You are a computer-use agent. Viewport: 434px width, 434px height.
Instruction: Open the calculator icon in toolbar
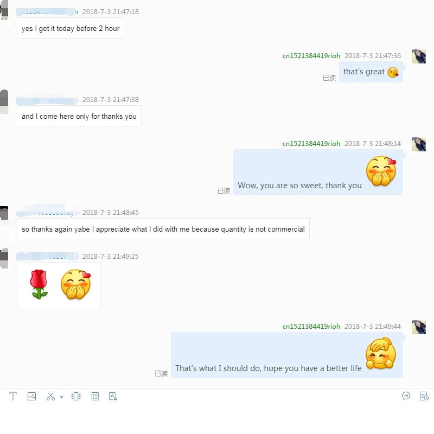[95, 397]
